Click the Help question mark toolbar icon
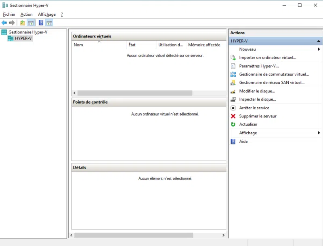This screenshot has width=323, height=246. point(41,23)
